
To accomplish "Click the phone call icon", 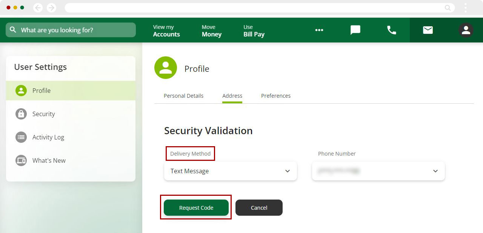I will coord(392,30).
